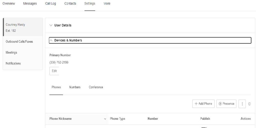Open the Settings tab
The image size is (256, 128).
click(90, 3)
